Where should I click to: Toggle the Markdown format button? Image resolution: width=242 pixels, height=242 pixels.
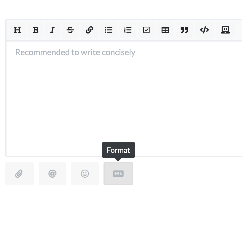click(118, 173)
